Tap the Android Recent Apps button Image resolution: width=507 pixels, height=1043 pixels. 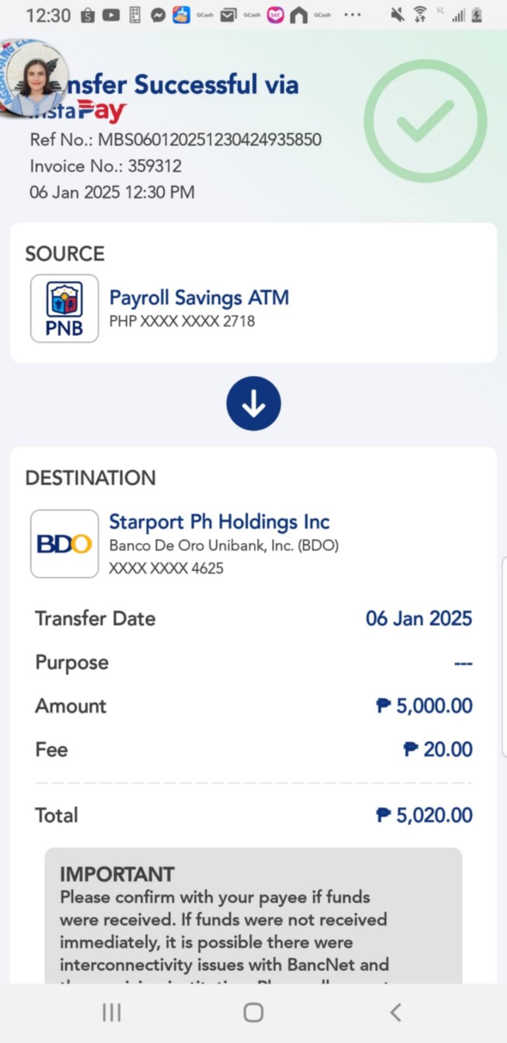[x=111, y=1012]
